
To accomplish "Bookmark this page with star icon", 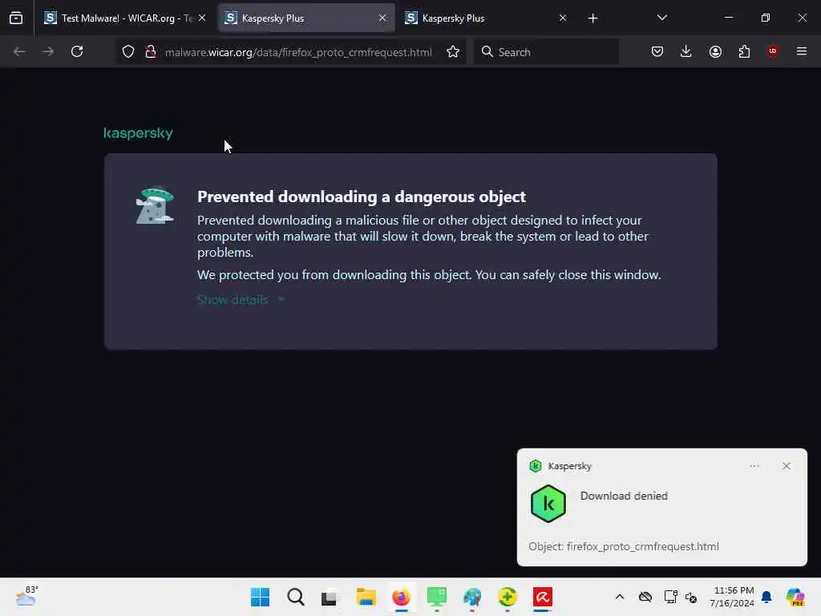I will (453, 52).
